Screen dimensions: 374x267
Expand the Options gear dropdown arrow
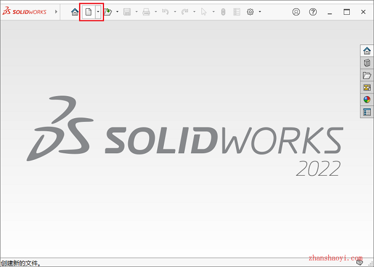(260, 12)
